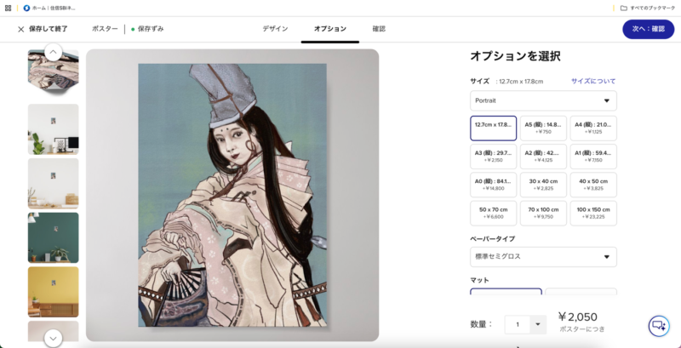The height and width of the screenshot is (348, 681).
Task: Select the A2 (縦) size option
Action: point(543,157)
